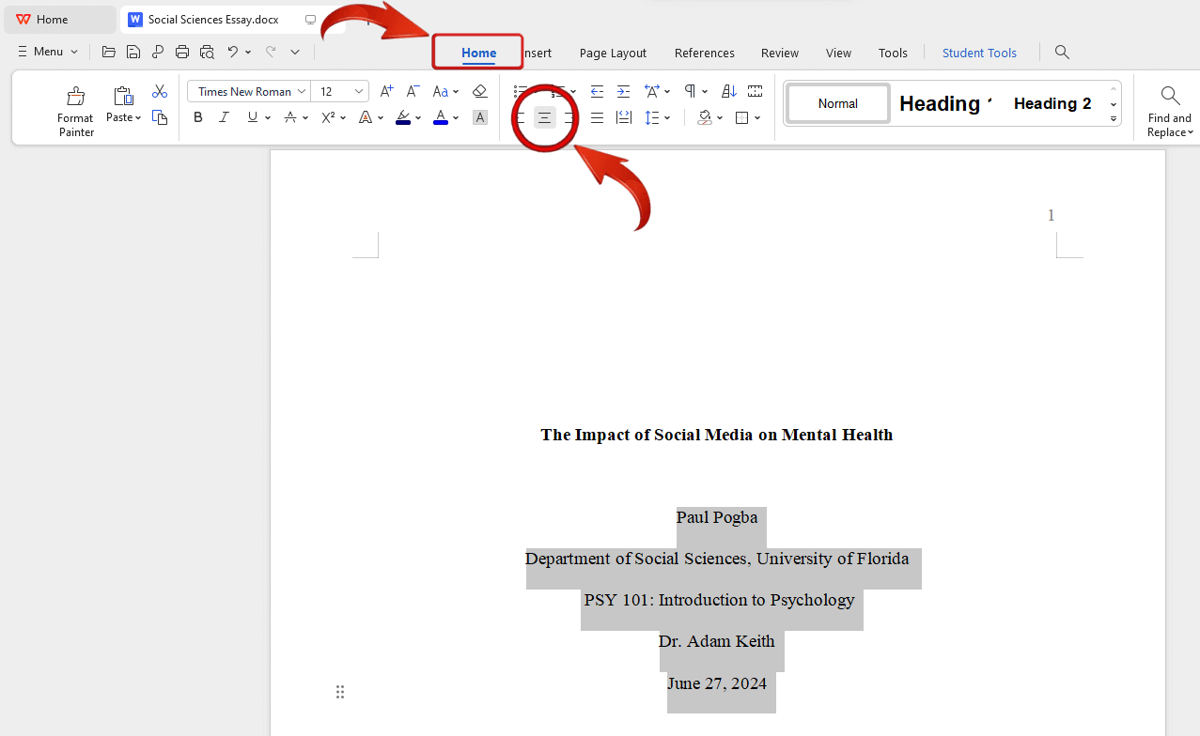This screenshot has height=736, width=1200.
Task: Toggle center alignment for selected text
Action: (x=545, y=117)
